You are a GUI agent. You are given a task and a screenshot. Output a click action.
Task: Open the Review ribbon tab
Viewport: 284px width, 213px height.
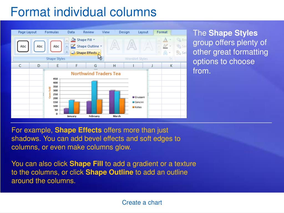[x=88, y=32]
